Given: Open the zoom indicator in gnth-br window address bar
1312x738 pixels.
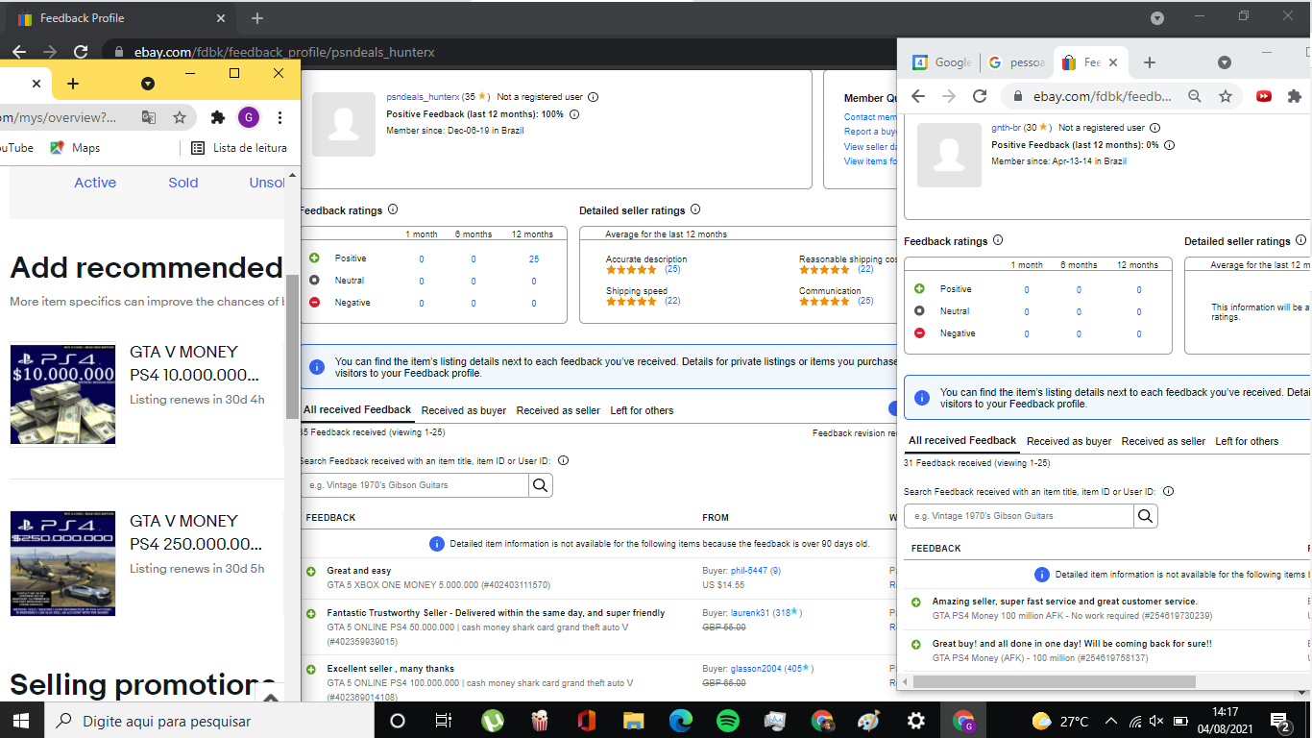Looking at the screenshot, I should click(x=1195, y=96).
